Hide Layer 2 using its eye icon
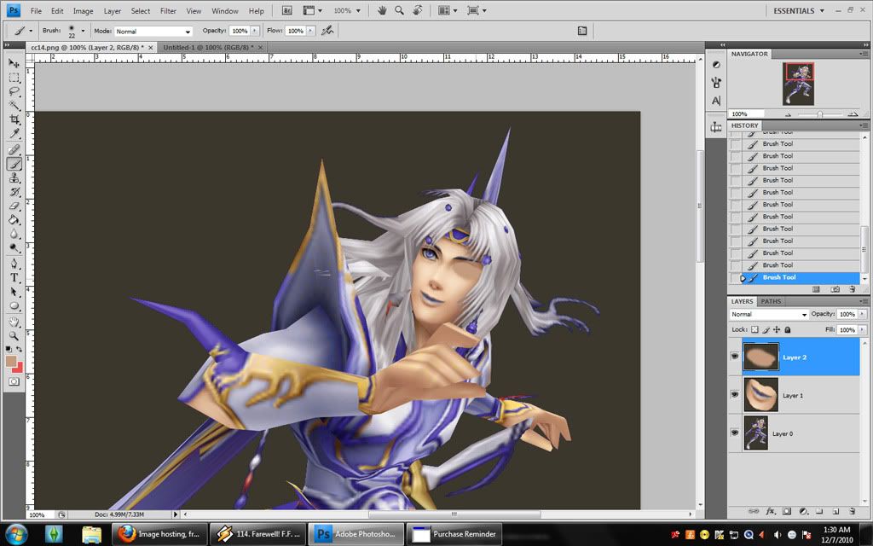The image size is (873, 546). 735,357
